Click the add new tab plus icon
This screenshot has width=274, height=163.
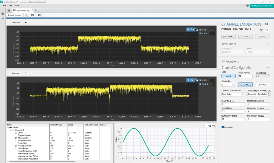tap(35, 10)
